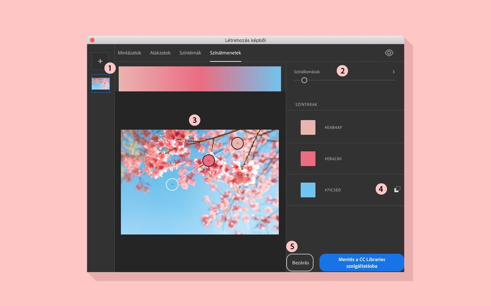This screenshot has height=306, width=491.
Task: Select the Színátmenetek tab
Action: click(x=225, y=53)
